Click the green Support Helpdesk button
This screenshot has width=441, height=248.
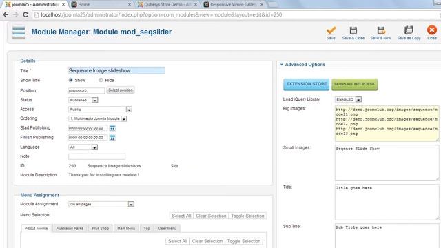coord(354,84)
